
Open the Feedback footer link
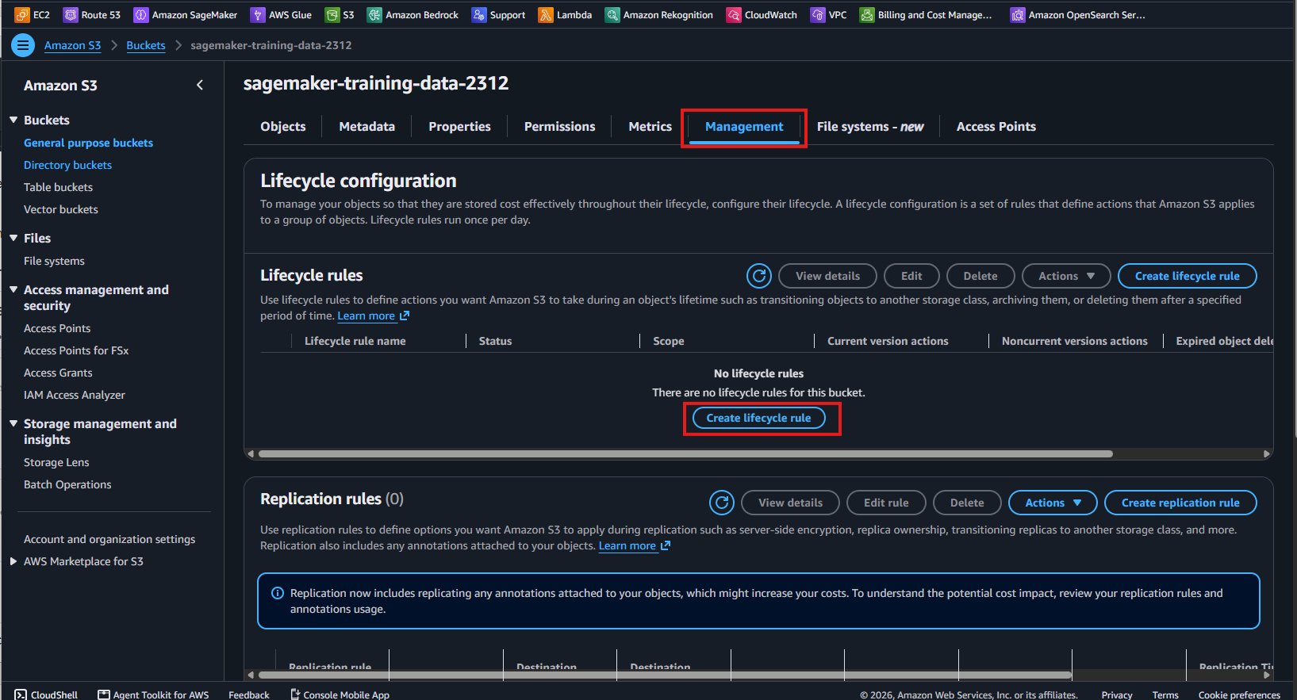coord(249,694)
